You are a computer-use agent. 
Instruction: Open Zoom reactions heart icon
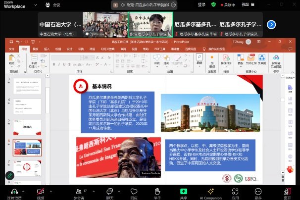click(x=134, y=192)
